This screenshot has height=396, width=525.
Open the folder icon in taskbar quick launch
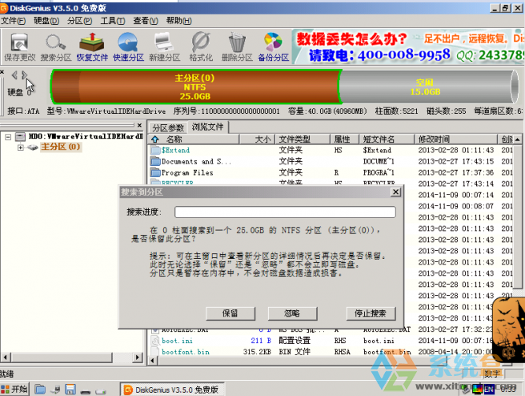(x=40, y=390)
